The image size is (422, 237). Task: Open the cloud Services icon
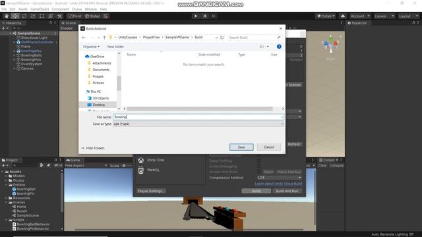click(343, 16)
